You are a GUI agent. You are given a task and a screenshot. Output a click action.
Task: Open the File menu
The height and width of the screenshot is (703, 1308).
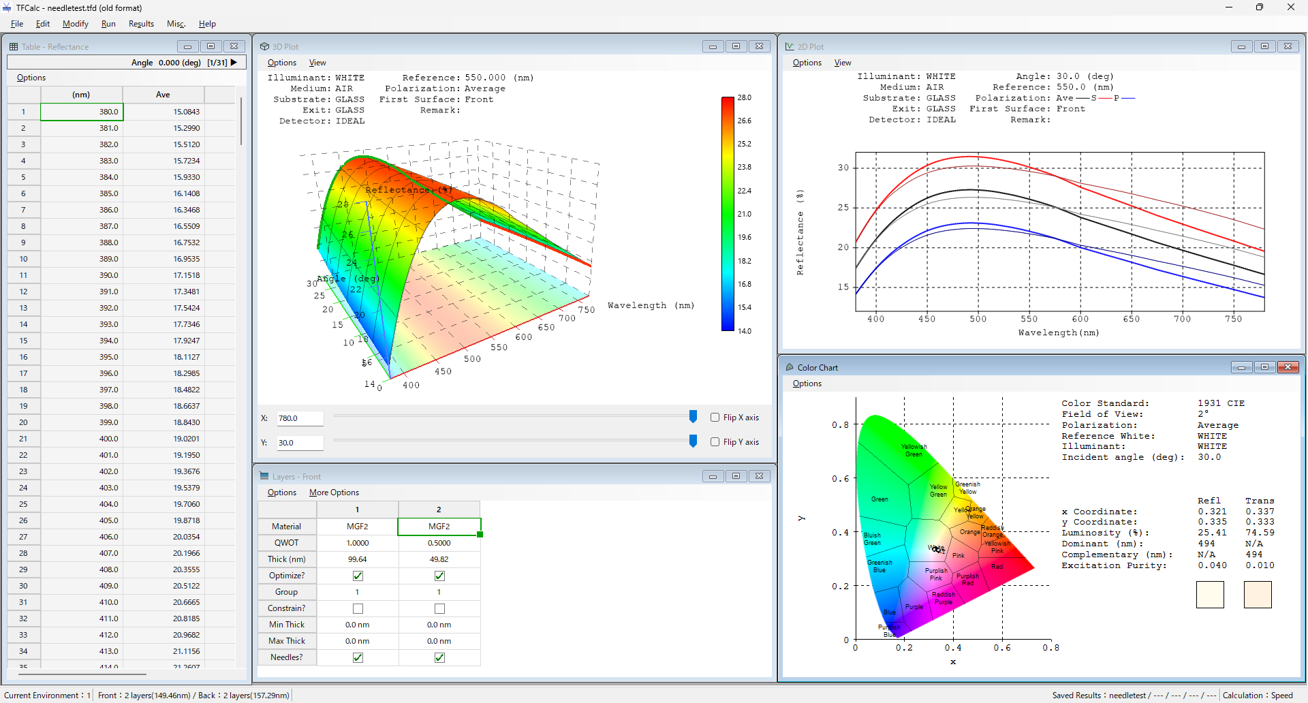pyautogui.click(x=17, y=24)
